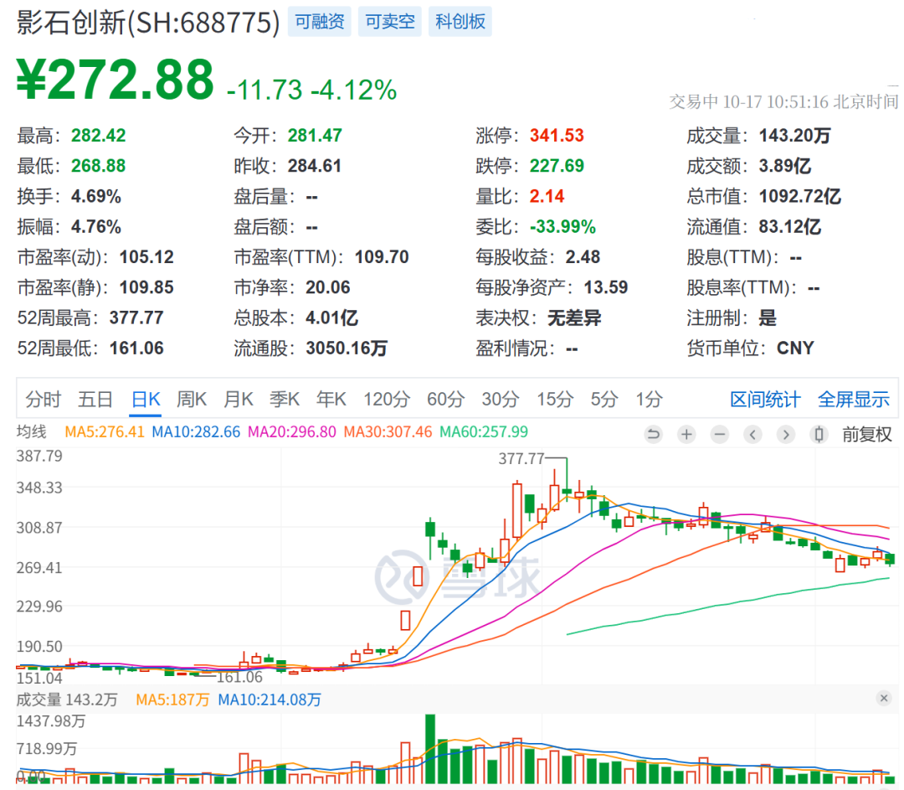904x790 pixels.
Task: Select the 月K chart tab
Action: coord(238,400)
